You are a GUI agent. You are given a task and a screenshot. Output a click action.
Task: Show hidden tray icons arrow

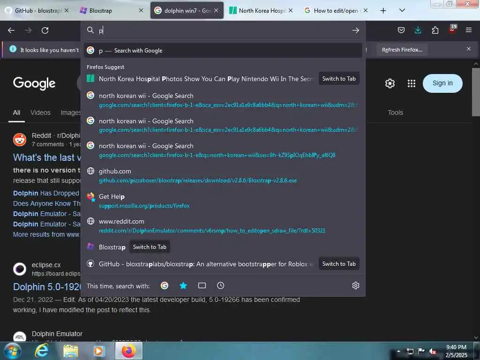(x=398, y=351)
